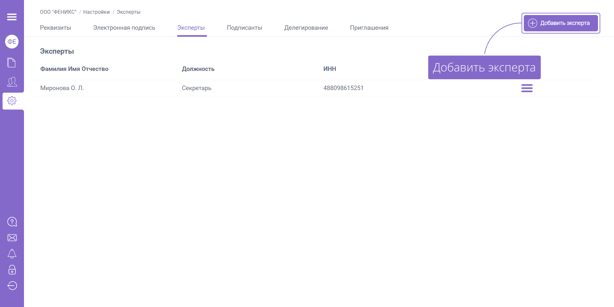614x307 pixels.
Task: Click the lock security icon in the sidebar
Action: [x=12, y=270]
